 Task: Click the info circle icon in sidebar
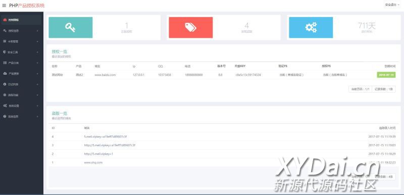(5, 84)
